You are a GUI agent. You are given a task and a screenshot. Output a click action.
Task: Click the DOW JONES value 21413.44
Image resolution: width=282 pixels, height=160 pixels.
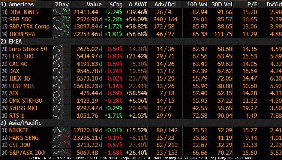click(x=86, y=12)
